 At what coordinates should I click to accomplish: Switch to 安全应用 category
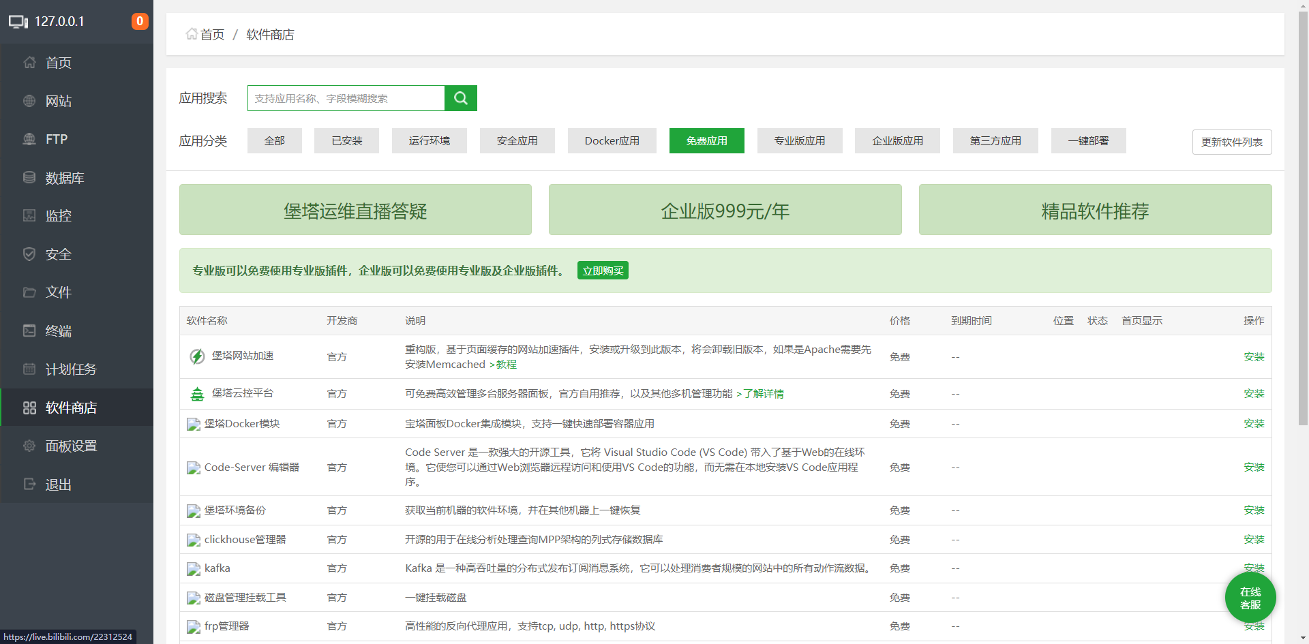[x=517, y=140]
